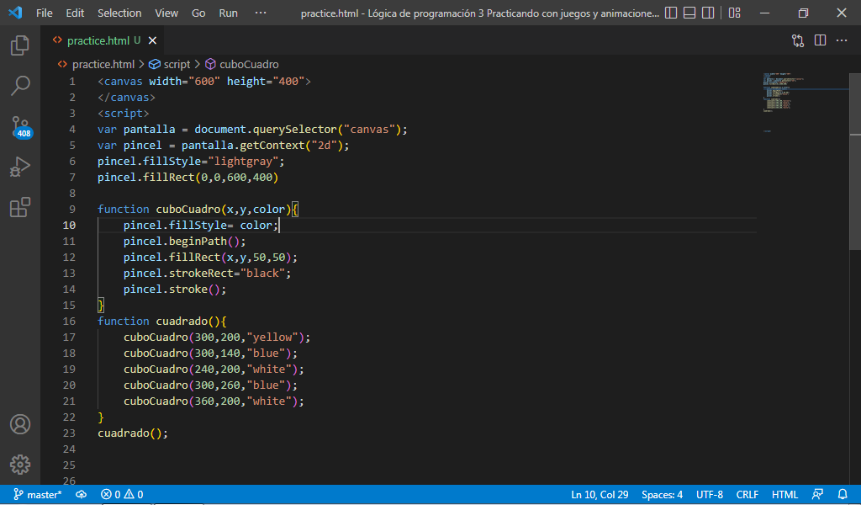
Task: Open editor More Actions ellipsis
Action: click(x=842, y=40)
